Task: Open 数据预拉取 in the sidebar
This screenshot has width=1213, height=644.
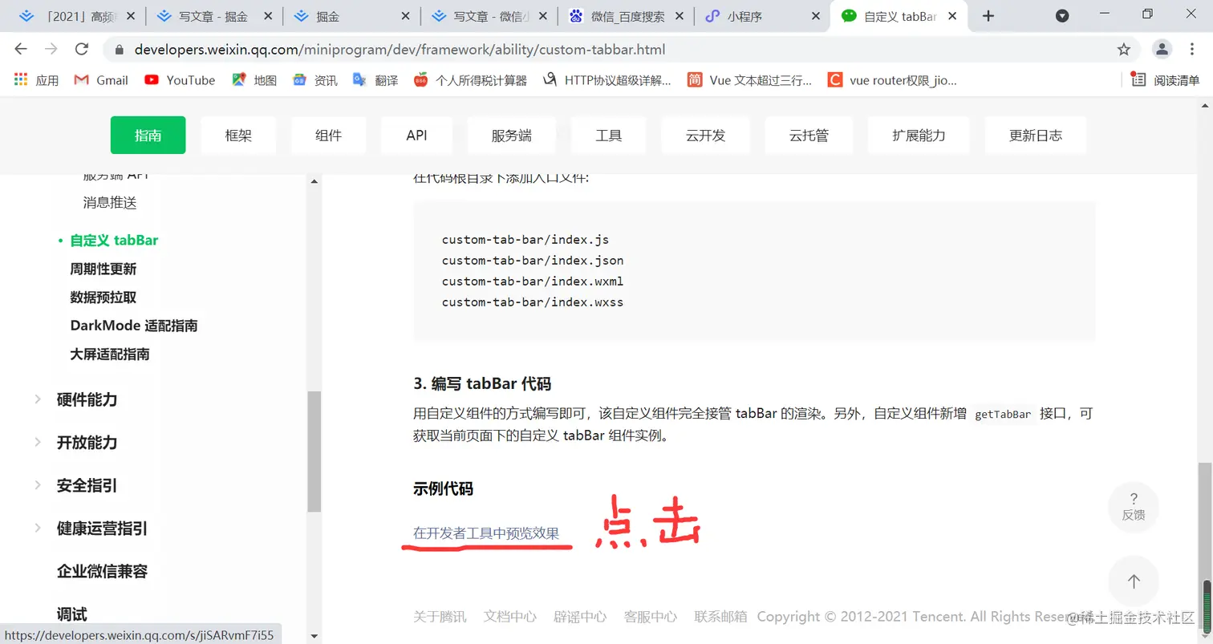Action: (103, 297)
